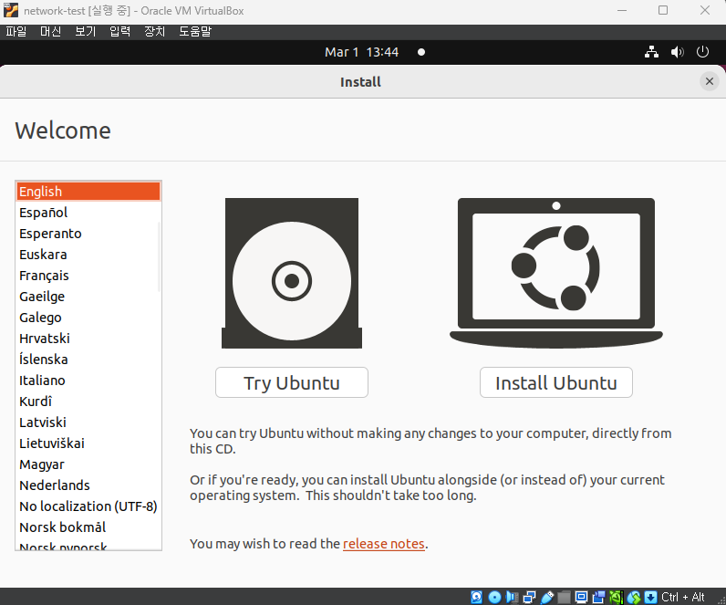Click the recording camera icon in VirtualBox status bar

click(x=598, y=597)
